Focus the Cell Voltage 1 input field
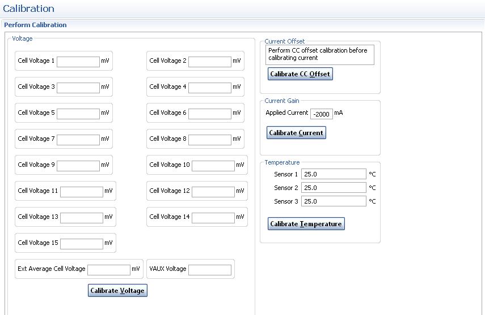485x315 pixels. pyautogui.click(x=78, y=61)
